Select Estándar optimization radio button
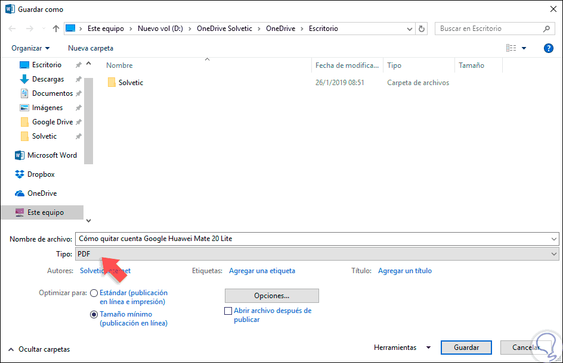The height and width of the screenshot is (363, 563). pyautogui.click(x=94, y=293)
